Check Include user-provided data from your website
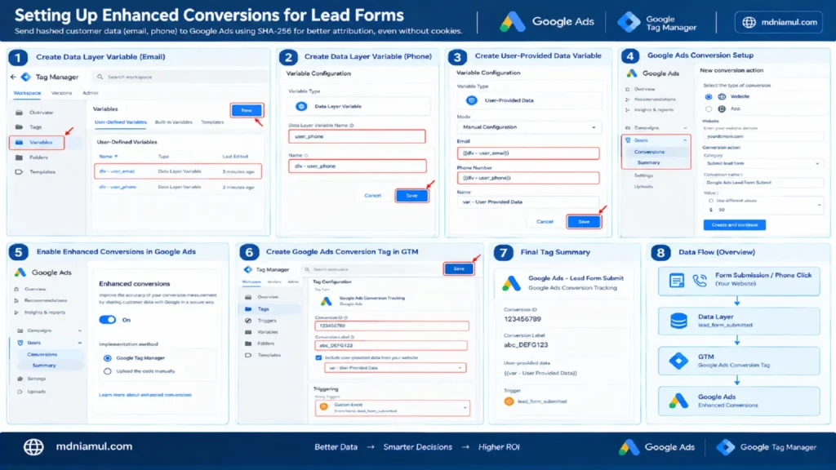Viewport: 836px width, 470px height. point(318,357)
